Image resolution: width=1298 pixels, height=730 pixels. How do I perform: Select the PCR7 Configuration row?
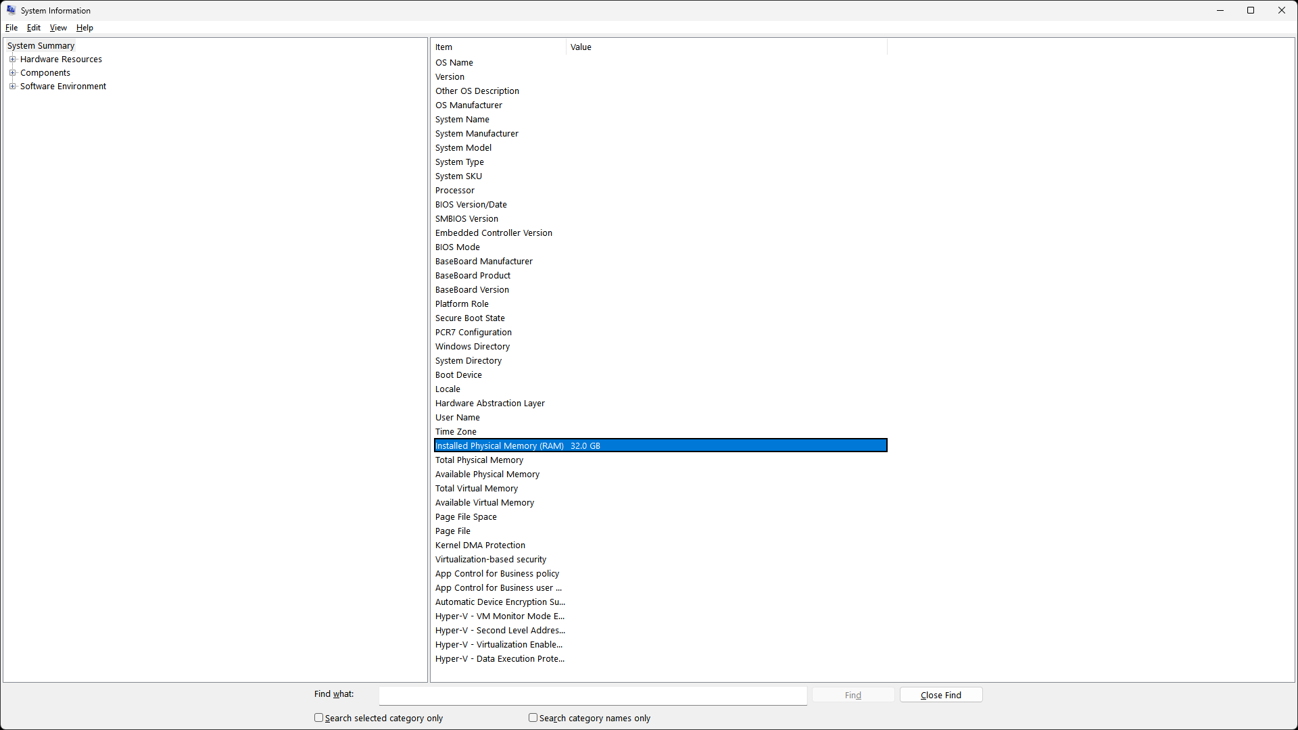point(660,333)
